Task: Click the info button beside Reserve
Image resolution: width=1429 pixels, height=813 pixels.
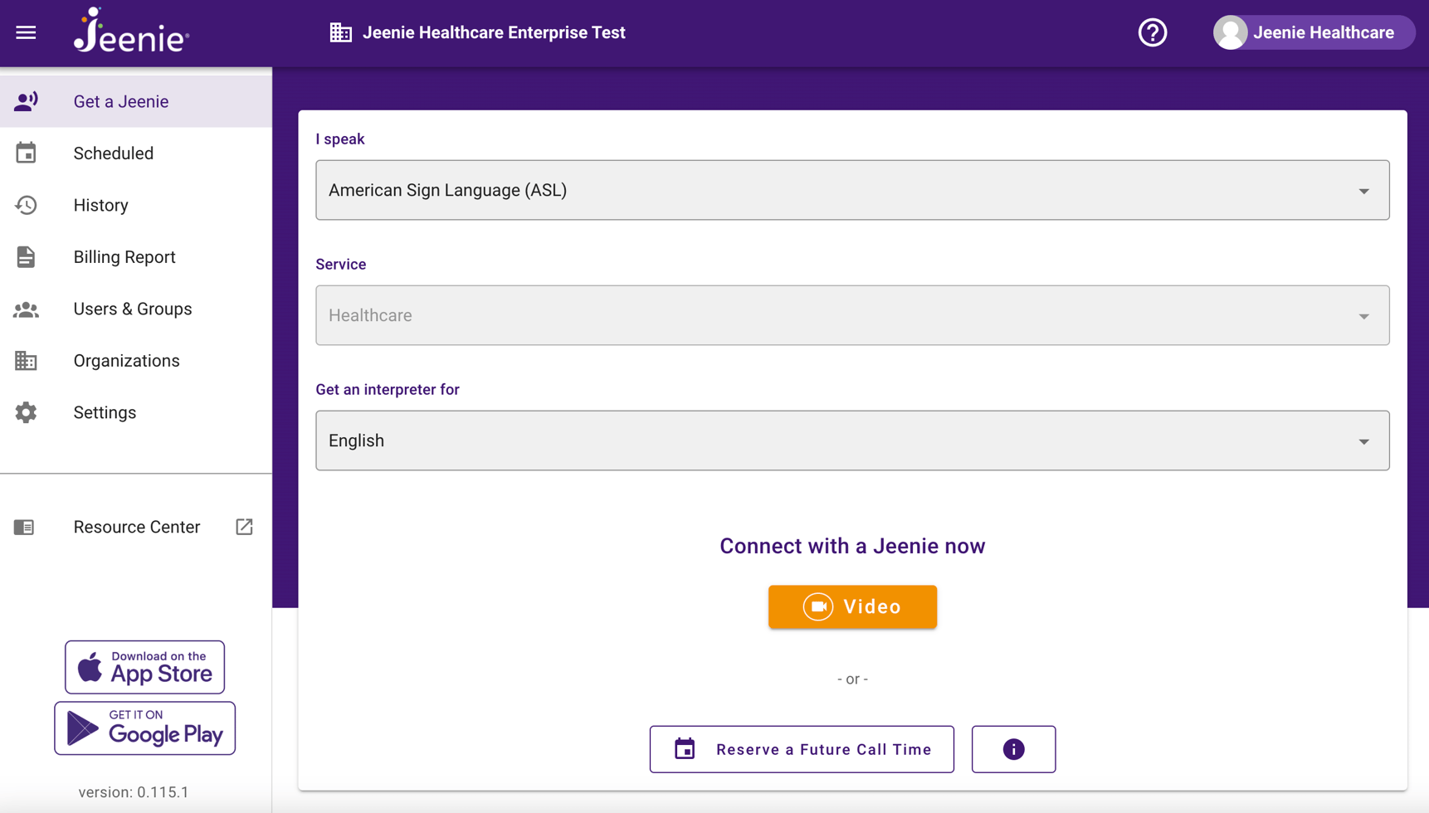Action: point(1013,748)
